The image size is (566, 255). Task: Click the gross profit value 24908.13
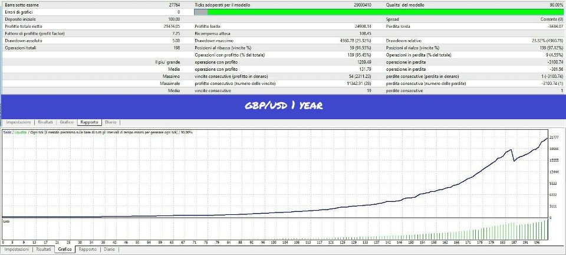pyautogui.click(x=364, y=27)
